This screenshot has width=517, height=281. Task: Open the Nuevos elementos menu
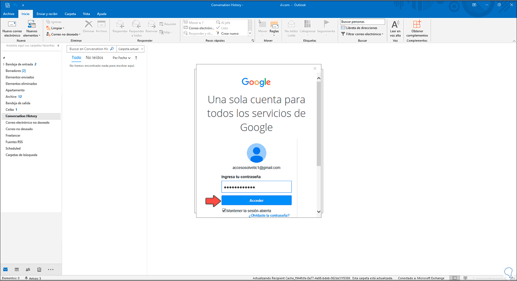pyautogui.click(x=32, y=29)
